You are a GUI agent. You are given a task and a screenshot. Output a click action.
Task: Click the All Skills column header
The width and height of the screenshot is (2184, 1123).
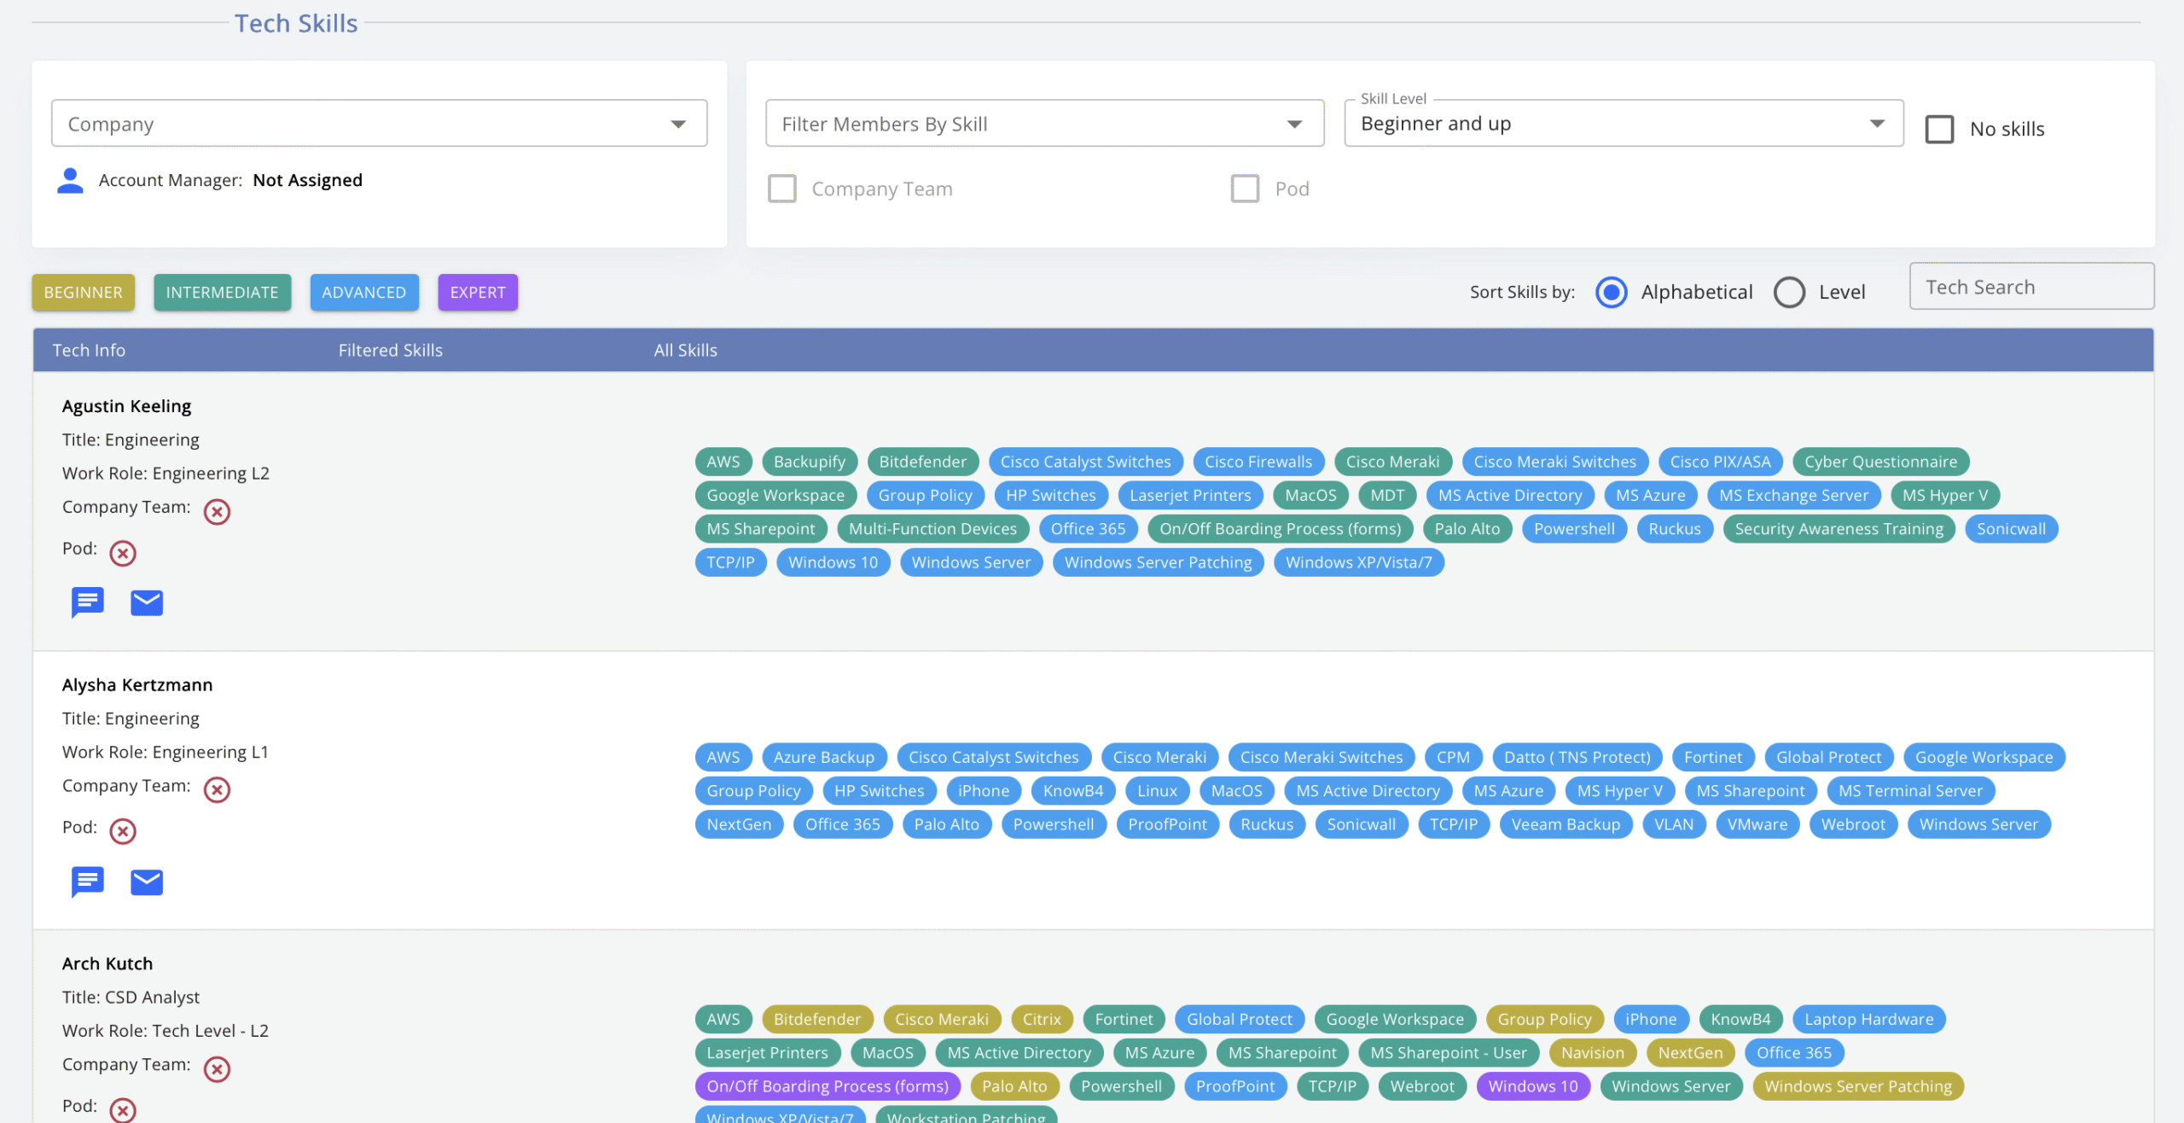coord(685,350)
